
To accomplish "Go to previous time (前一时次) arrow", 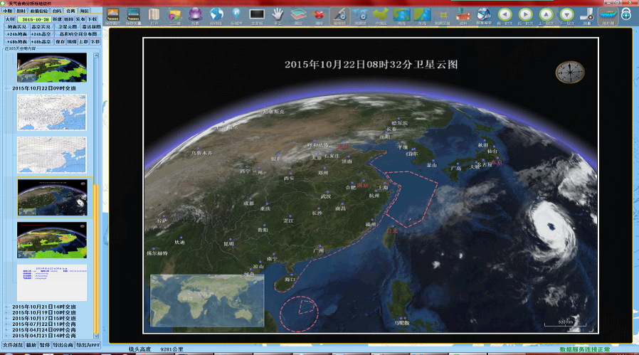I will click(505, 16).
